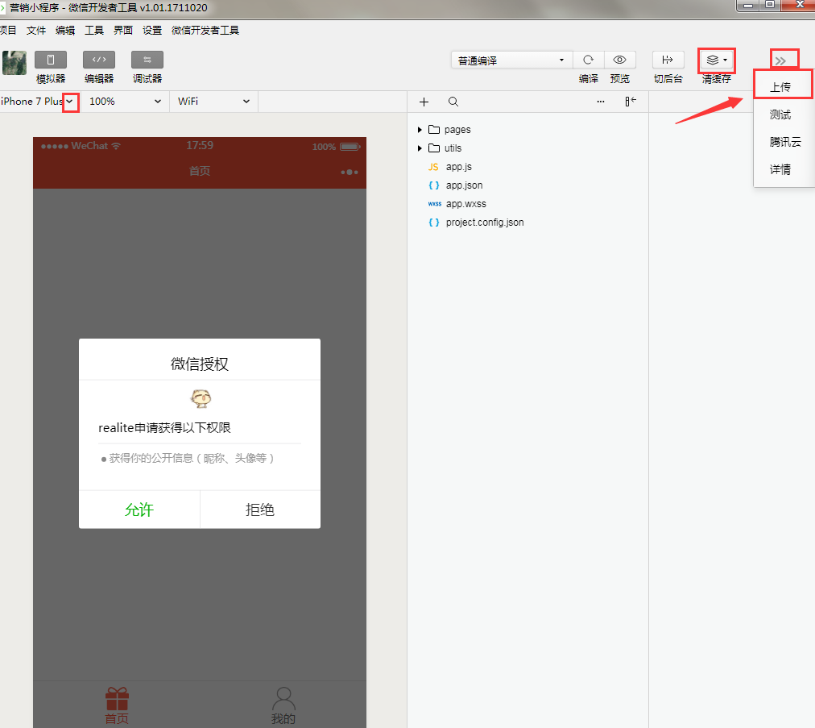Toggle the 模拟器 simulator panel button
The width and height of the screenshot is (815, 728).
tap(51, 60)
